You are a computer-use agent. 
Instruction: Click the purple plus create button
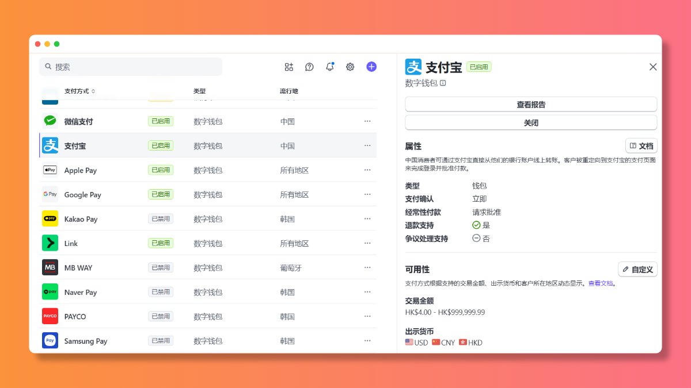click(371, 67)
